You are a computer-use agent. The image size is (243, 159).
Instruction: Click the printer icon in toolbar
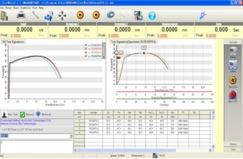(x=21, y=16)
